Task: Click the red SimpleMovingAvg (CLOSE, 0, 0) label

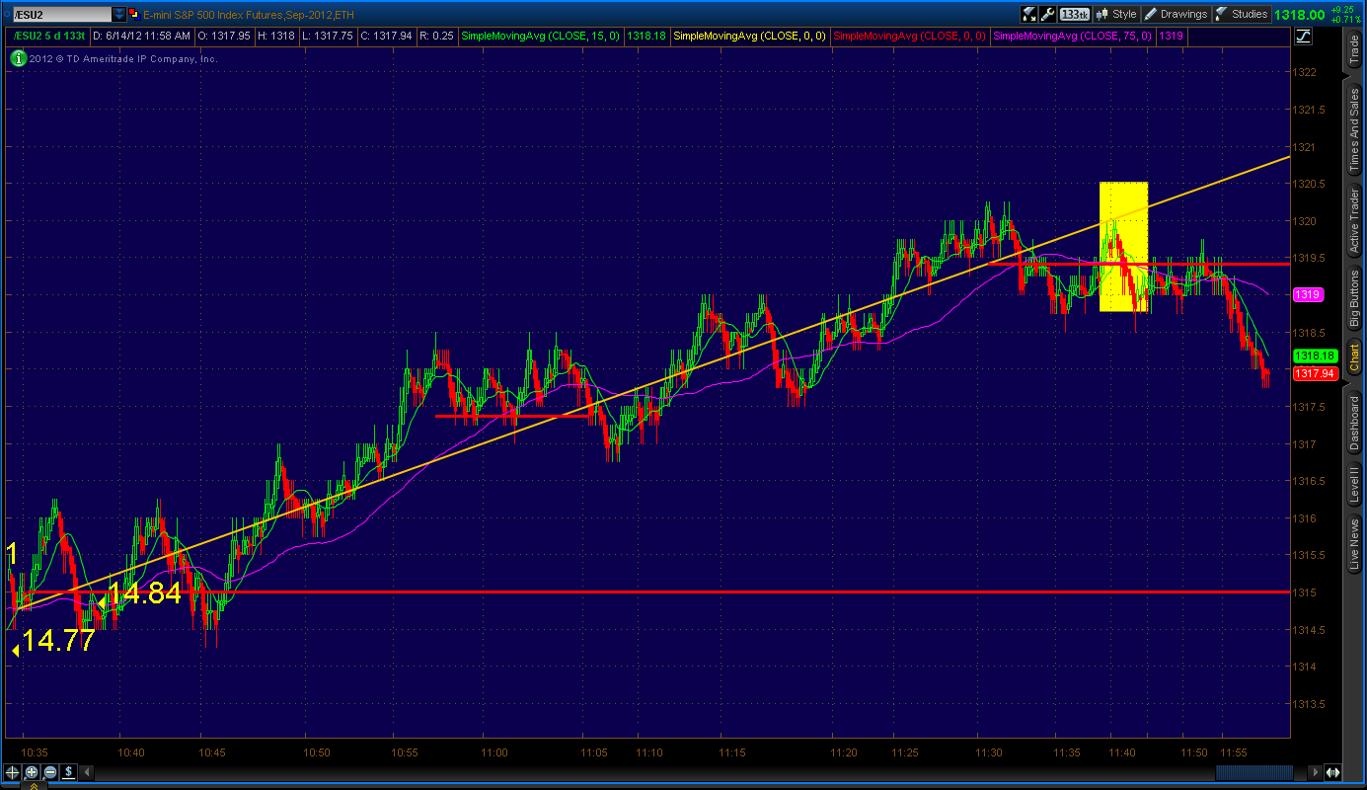Action: coord(910,37)
